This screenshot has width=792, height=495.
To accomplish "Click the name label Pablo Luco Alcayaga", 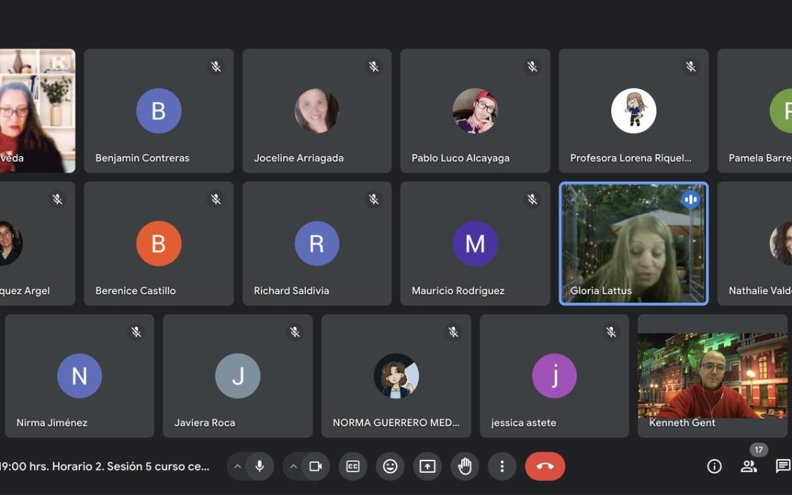I will (x=461, y=158).
